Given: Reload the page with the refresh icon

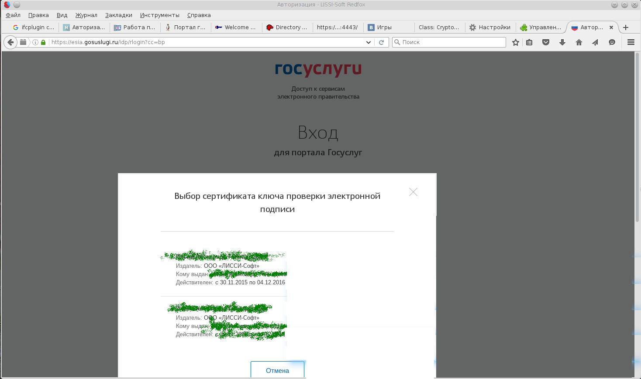Looking at the screenshot, I should point(381,42).
